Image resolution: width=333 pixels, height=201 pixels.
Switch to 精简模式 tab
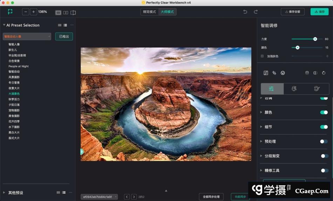pyautogui.click(x=149, y=12)
